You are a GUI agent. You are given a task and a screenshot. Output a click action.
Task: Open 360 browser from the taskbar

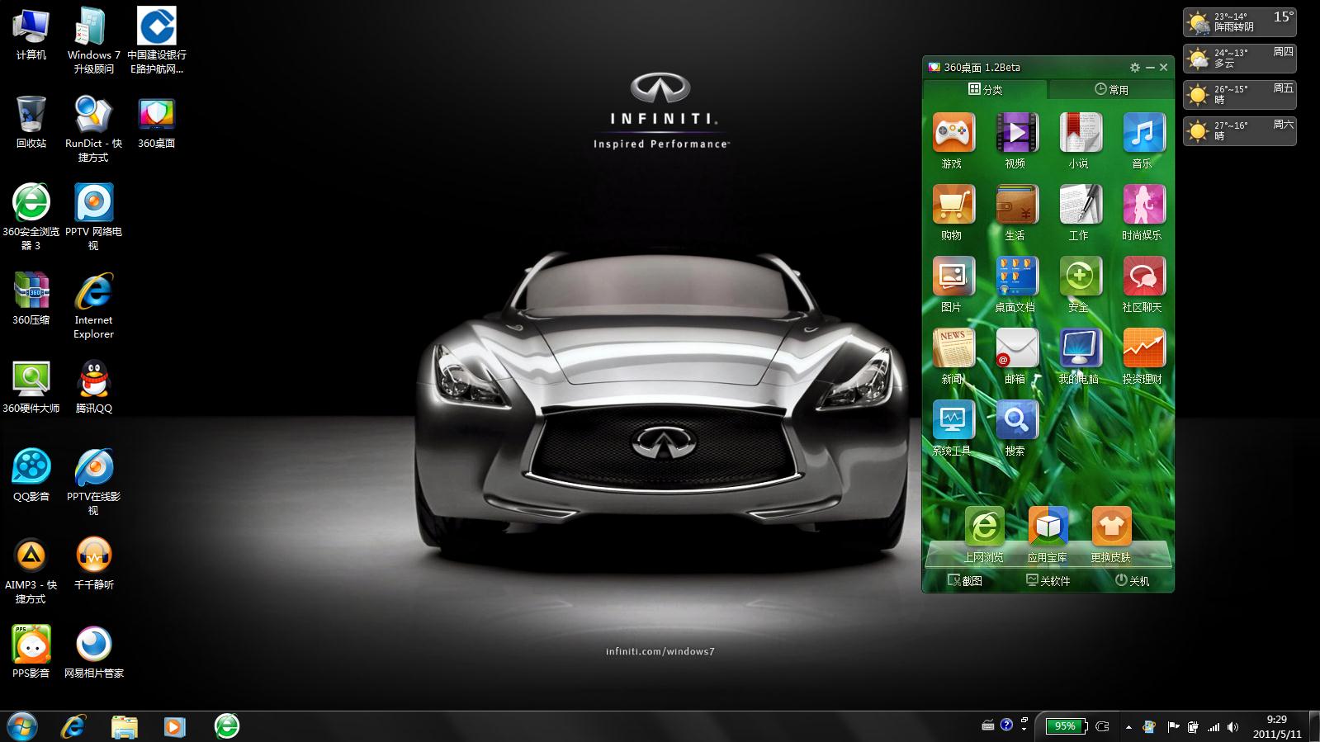[227, 726]
